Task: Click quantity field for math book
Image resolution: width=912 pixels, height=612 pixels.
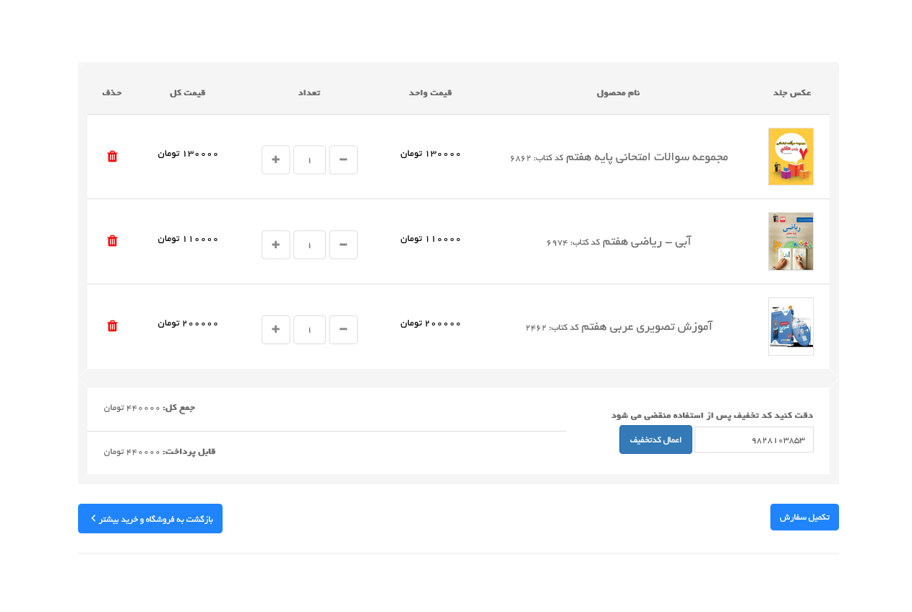Action: (309, 245)
